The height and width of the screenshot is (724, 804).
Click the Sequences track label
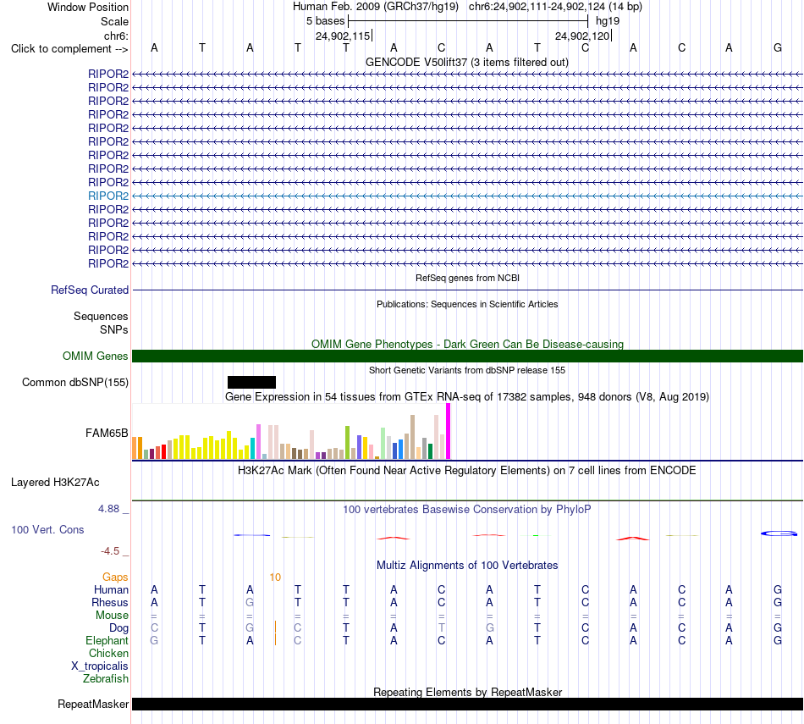pyautogui.click(x=101, y=316)
